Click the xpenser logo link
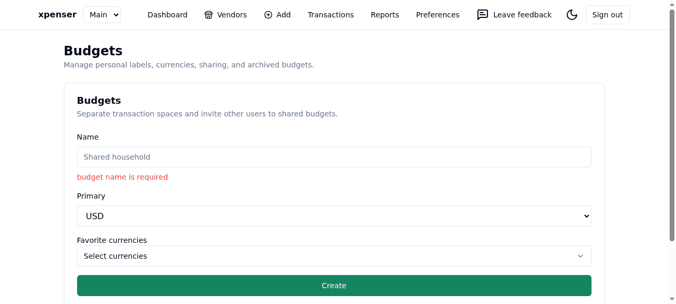Screen dimensions: 676x304 click(x=58, y=15)
